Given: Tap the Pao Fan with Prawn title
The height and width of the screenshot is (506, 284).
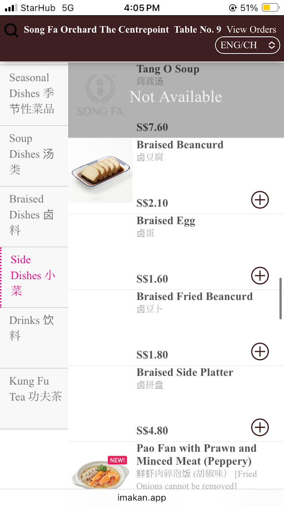Looking at the screenshot, I should coord(196,455).
